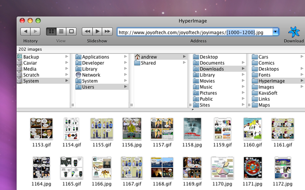Go forward in History
Viewport: 305px width, 190px height.
pyautogui.click(x=36, y=31)
